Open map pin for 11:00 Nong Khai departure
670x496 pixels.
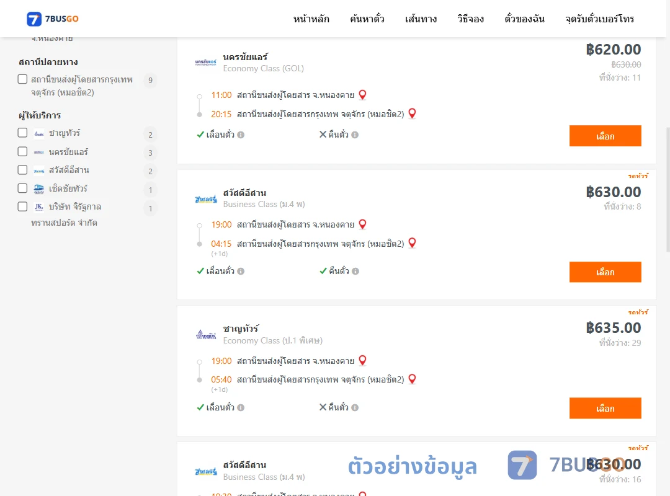coord(362,95)
